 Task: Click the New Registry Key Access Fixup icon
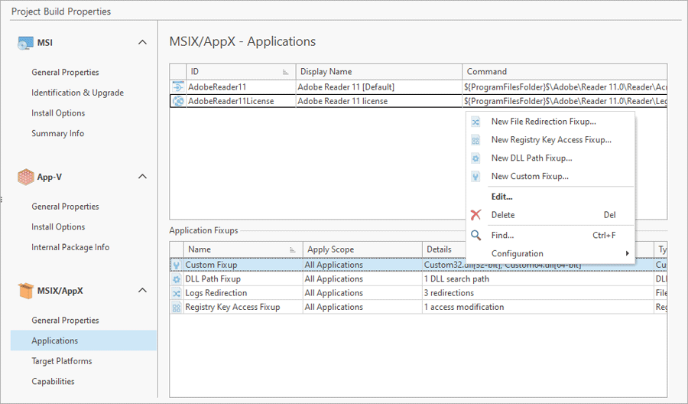[x=475, y=140]
